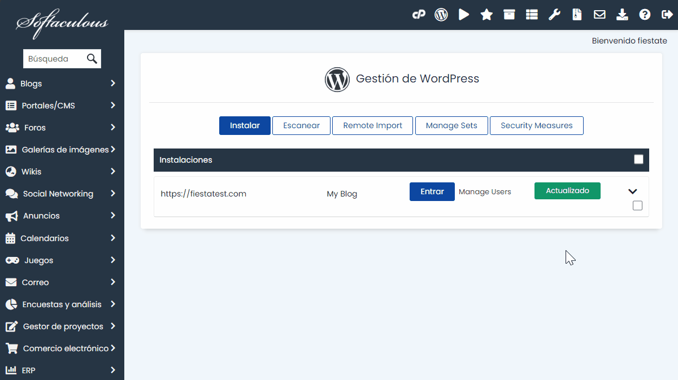Open settings via the wrench icon
The image size is (678, 380).
click(x=554, y=15)
